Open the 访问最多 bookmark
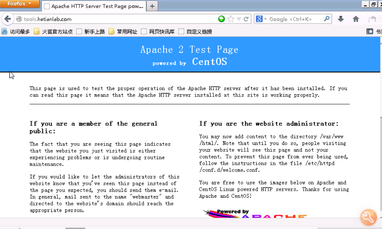This screenshot has width=382, height=229. tap(16, 31)
